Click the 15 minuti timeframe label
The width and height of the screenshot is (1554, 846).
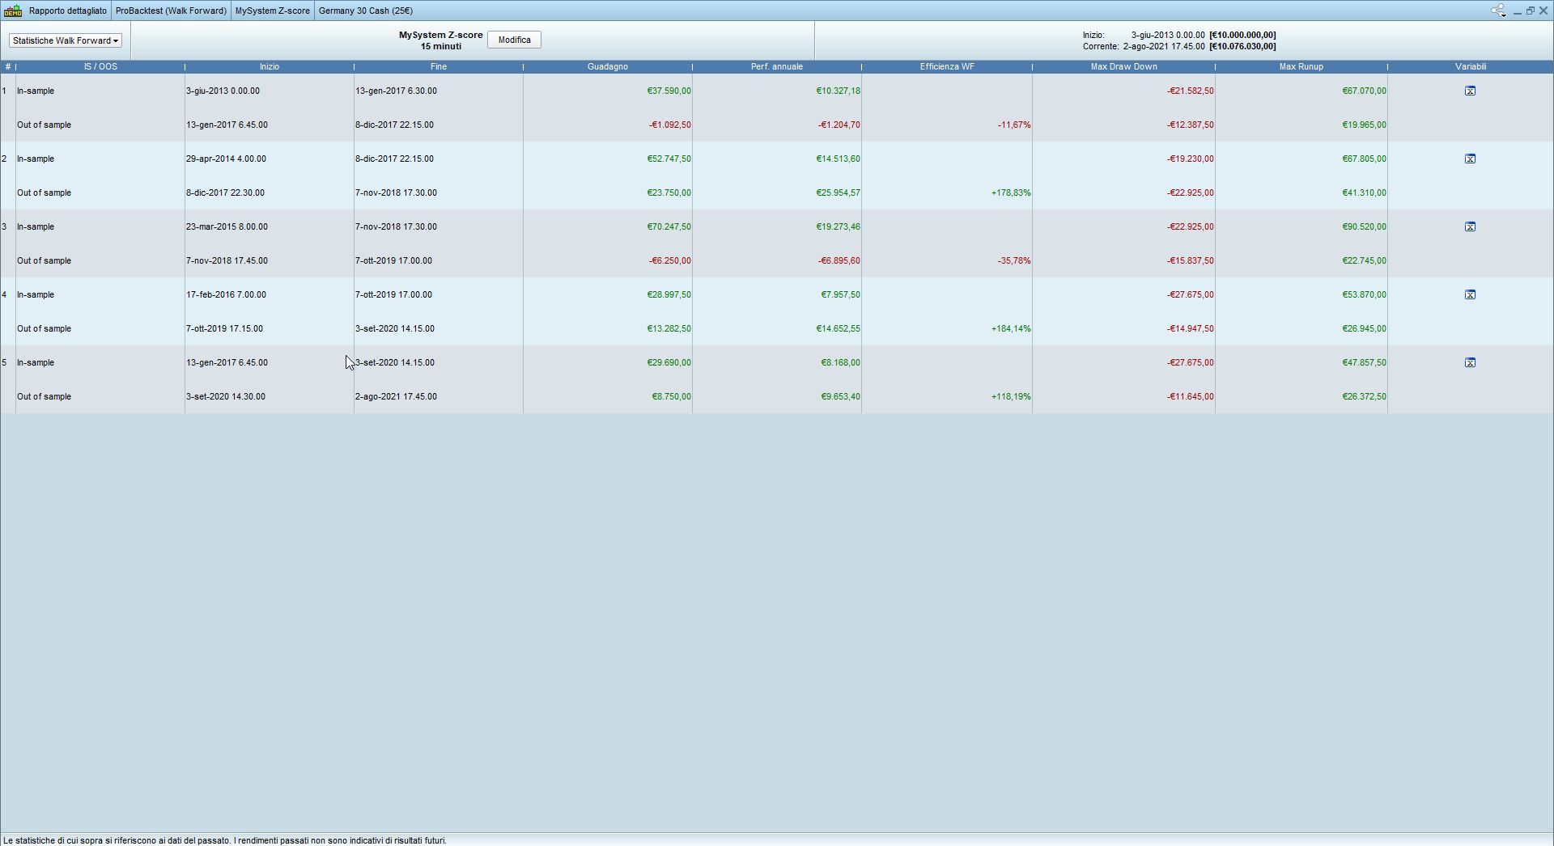440,46
